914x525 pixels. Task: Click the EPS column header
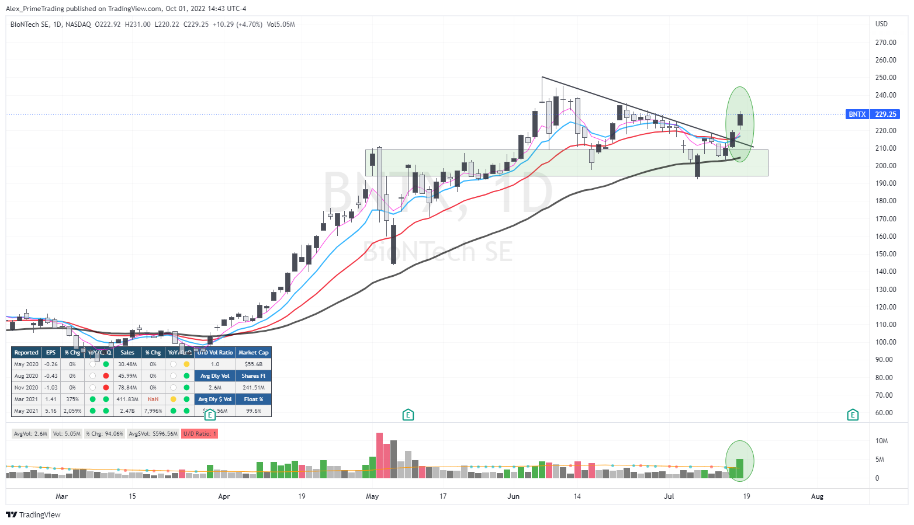point(51,352)
